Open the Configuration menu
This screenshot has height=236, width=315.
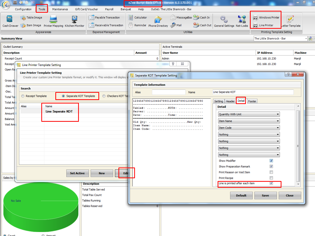point(23,9)
